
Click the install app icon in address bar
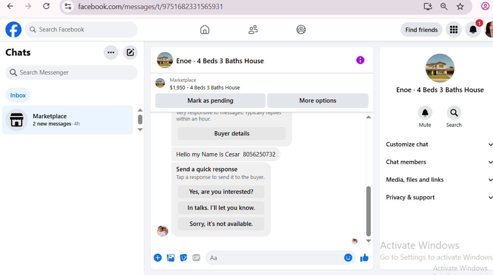click(x=428, y=7)
